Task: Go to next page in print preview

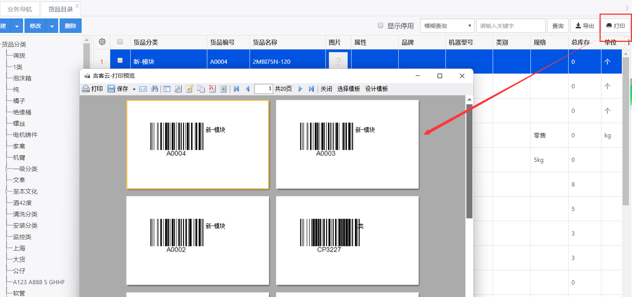Action: coord(301,89)
